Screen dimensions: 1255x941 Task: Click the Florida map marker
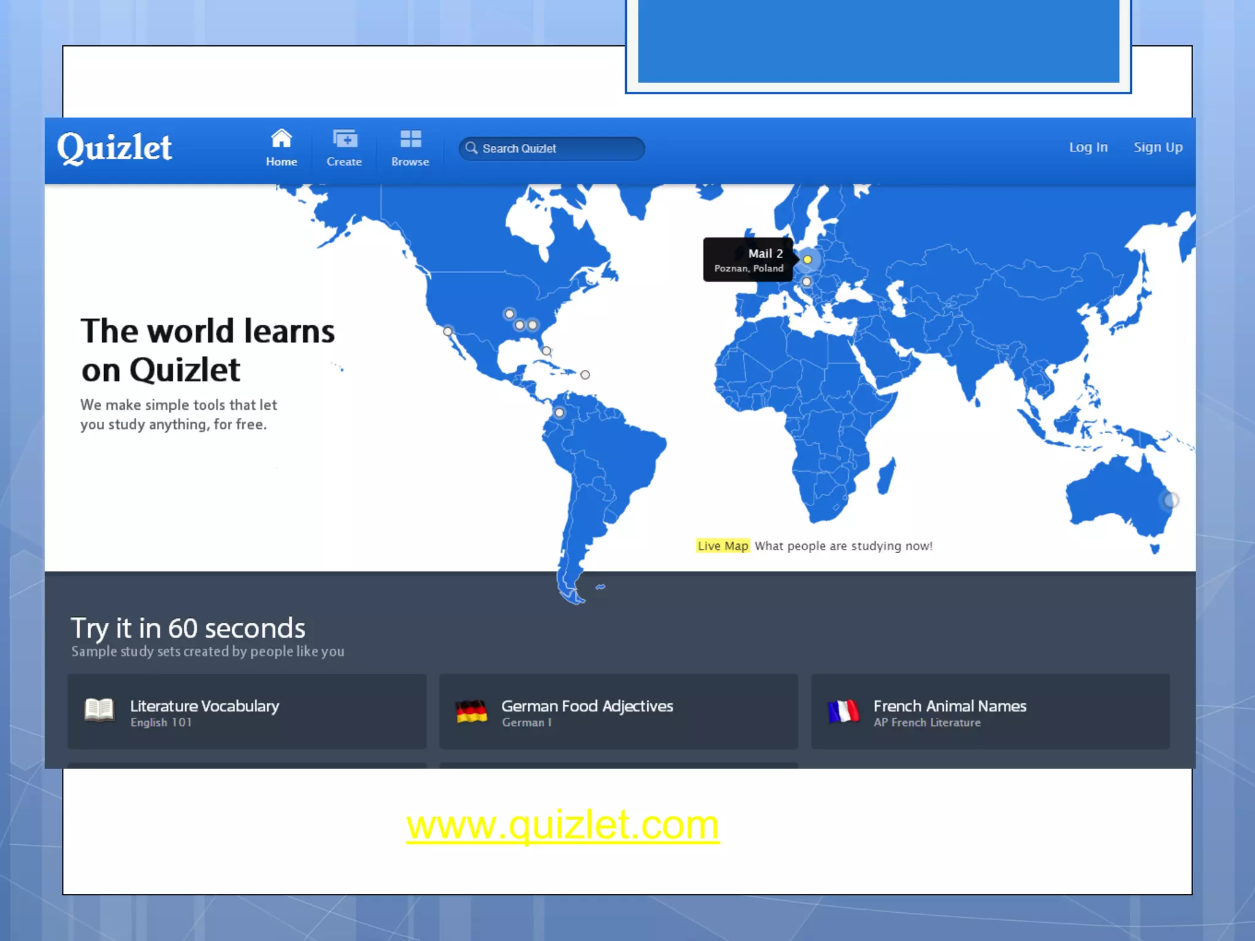[x=546, y=351]
